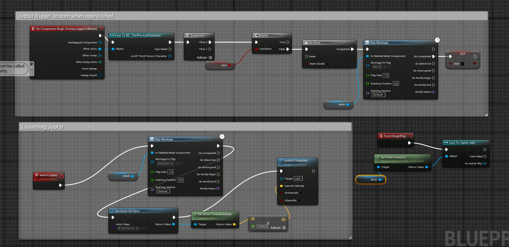Screen dimensions: 509x247
Task: Click the Add pin plus icon on Sequence node
Action: point(210,57)
